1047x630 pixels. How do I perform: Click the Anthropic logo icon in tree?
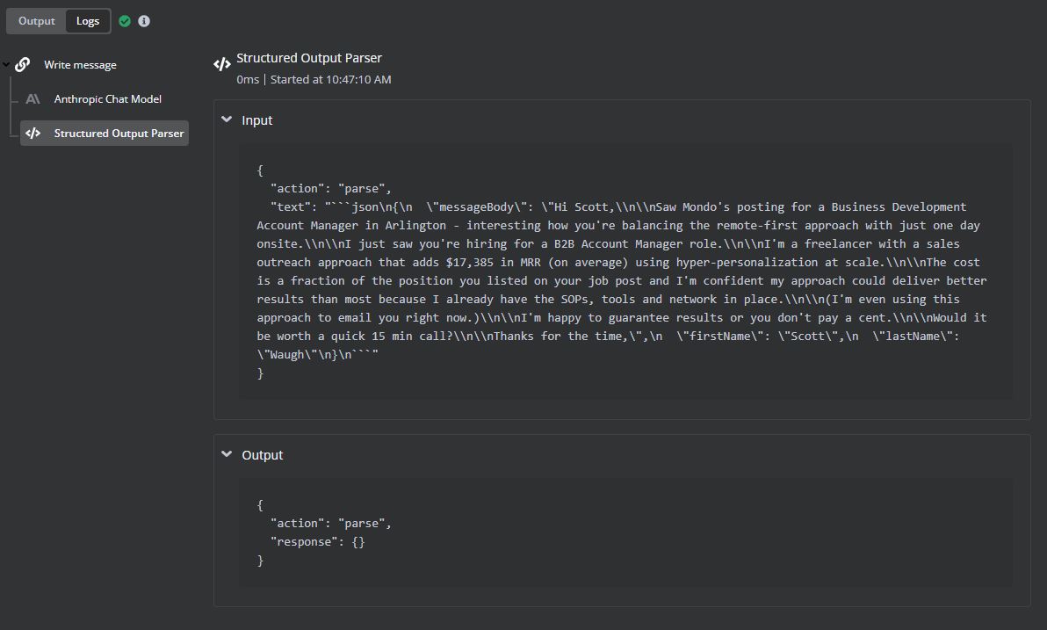pyautogui.click(x=32, y=99)
